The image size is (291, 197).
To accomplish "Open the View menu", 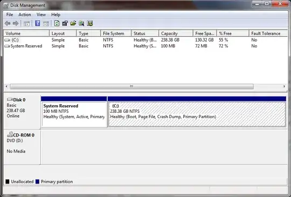I will [41, 15].
